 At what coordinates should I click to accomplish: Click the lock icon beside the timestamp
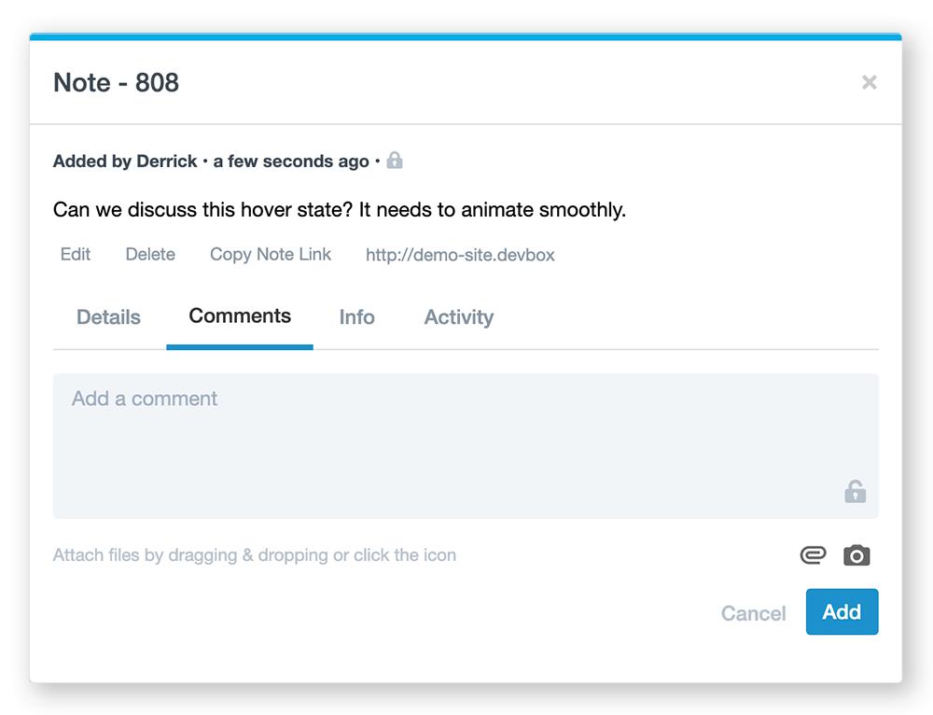tap(395, 161)
